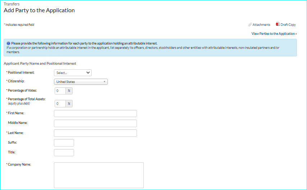Open the Draft Copy link

point(288,25)
